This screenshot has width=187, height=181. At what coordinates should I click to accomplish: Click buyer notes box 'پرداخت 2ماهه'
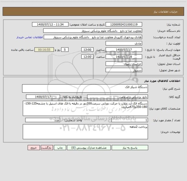coord(85,132)
